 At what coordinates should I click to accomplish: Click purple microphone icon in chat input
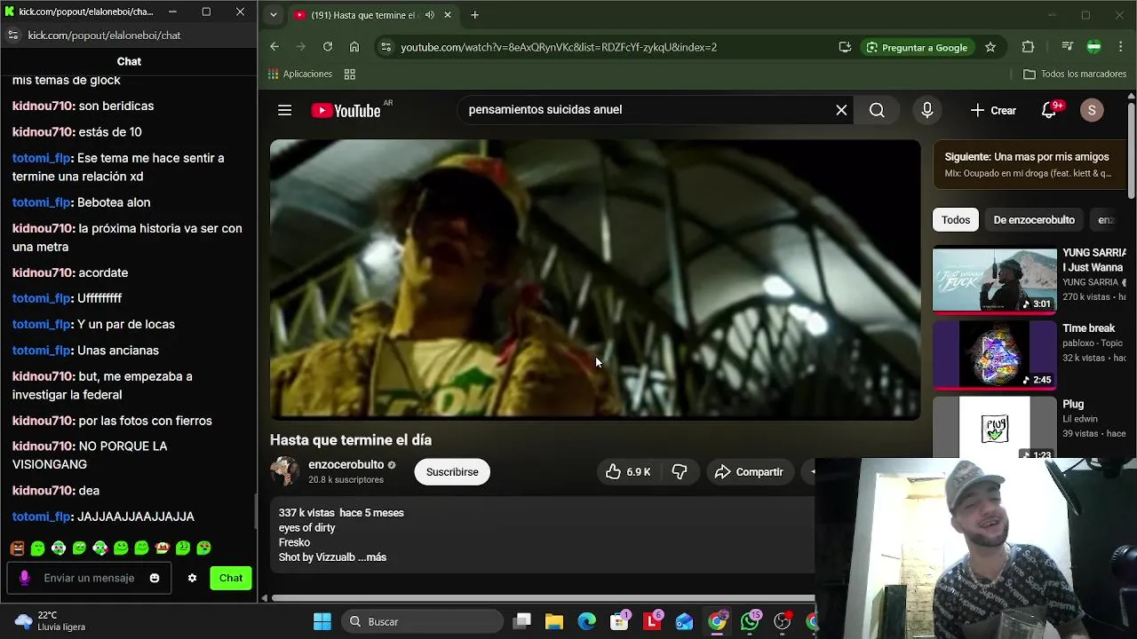tap(24, 578)
